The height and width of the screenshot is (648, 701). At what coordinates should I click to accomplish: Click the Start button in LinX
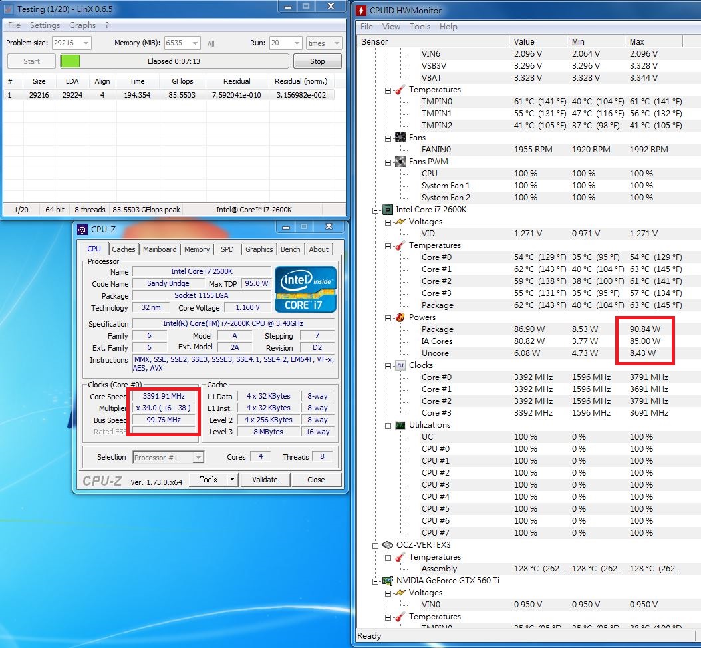(31, 61)
